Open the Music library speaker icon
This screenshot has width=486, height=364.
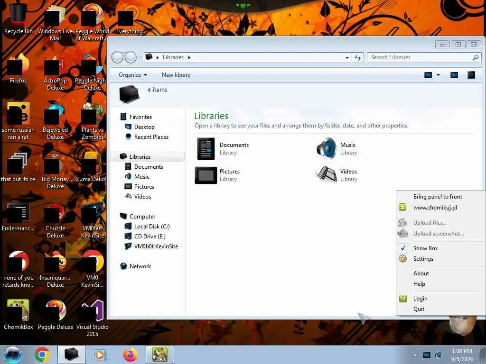click(327, 148)
